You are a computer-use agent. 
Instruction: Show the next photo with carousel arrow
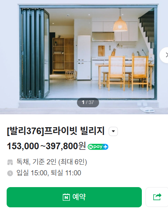tap(164, 55)
